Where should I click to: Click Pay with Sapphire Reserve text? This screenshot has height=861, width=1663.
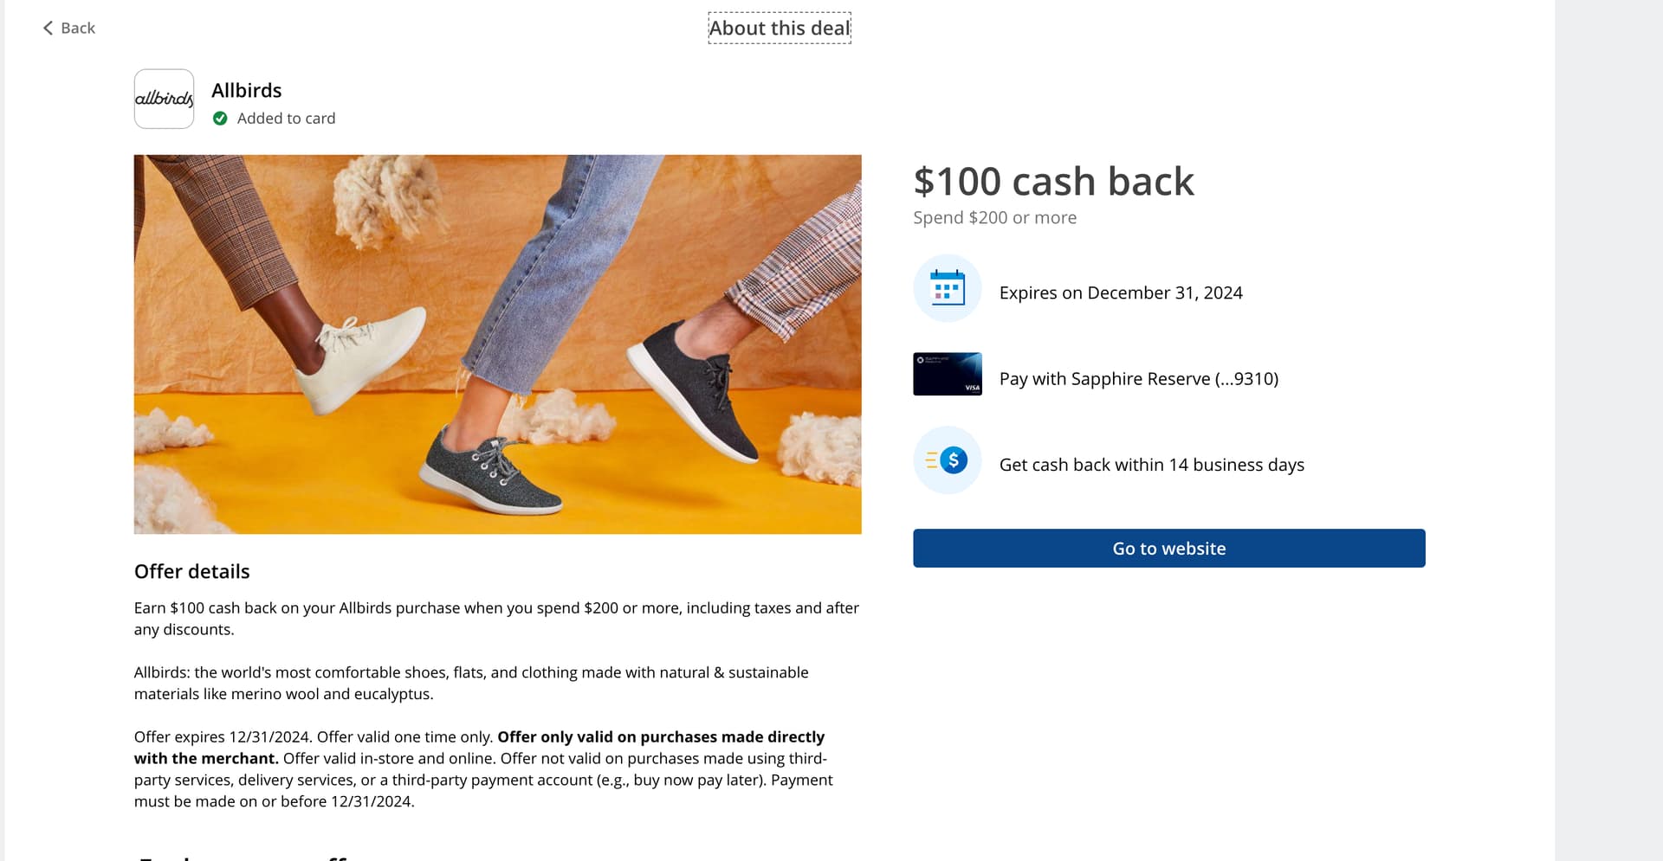pyautogui.click(x=1138, y=379)
